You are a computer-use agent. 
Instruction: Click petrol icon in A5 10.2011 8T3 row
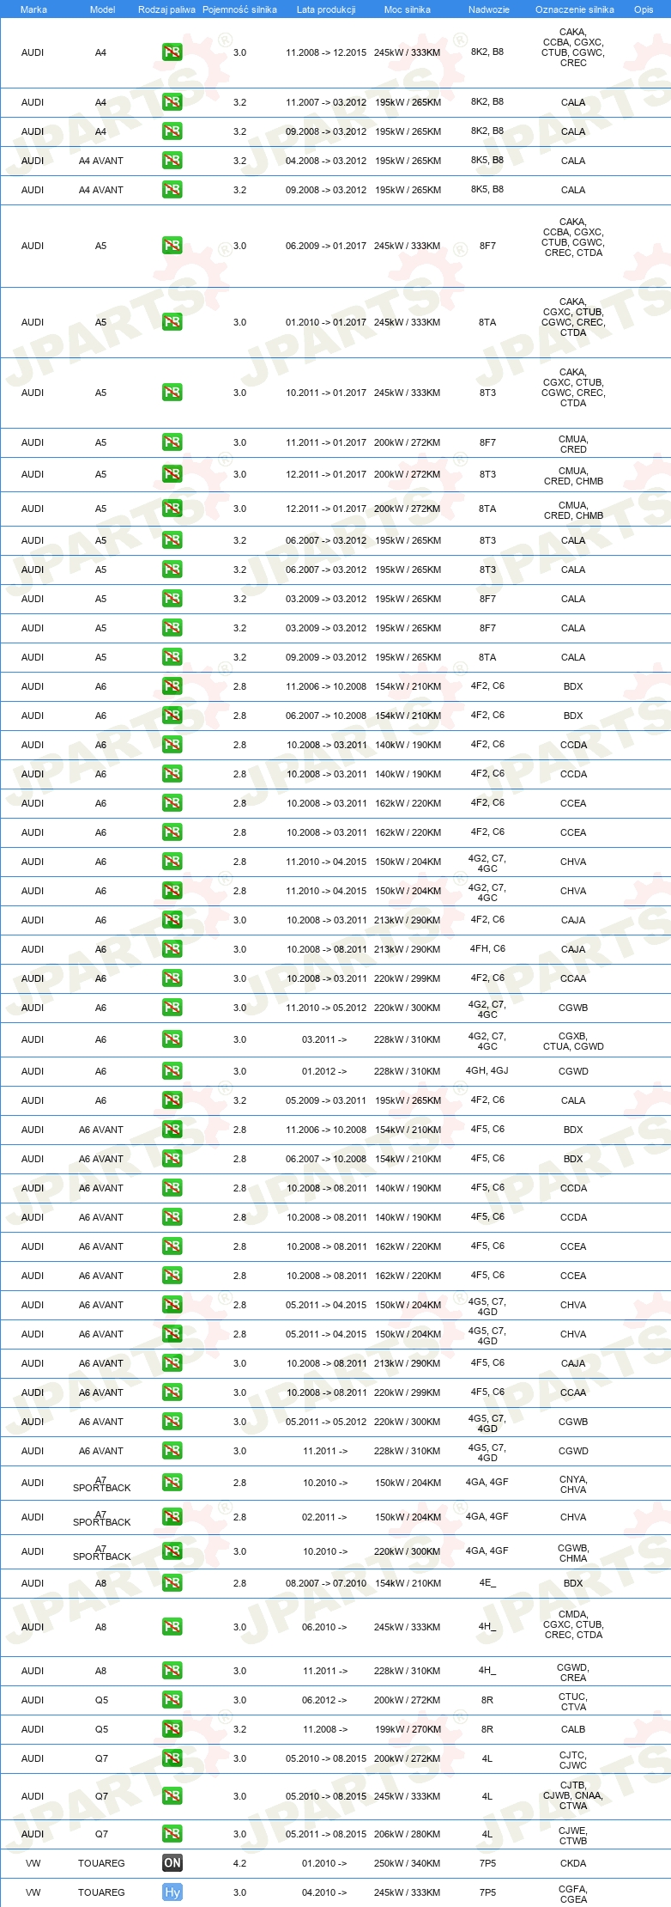[172, 393]
